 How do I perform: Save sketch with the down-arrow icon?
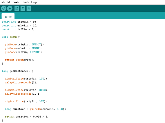click(x=29, y=8)
